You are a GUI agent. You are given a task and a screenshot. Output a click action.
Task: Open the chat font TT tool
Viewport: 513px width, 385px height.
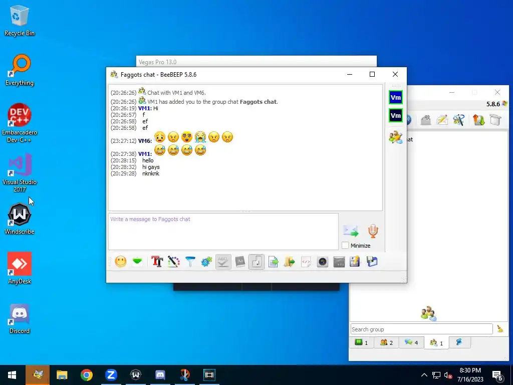click(157, 262)
